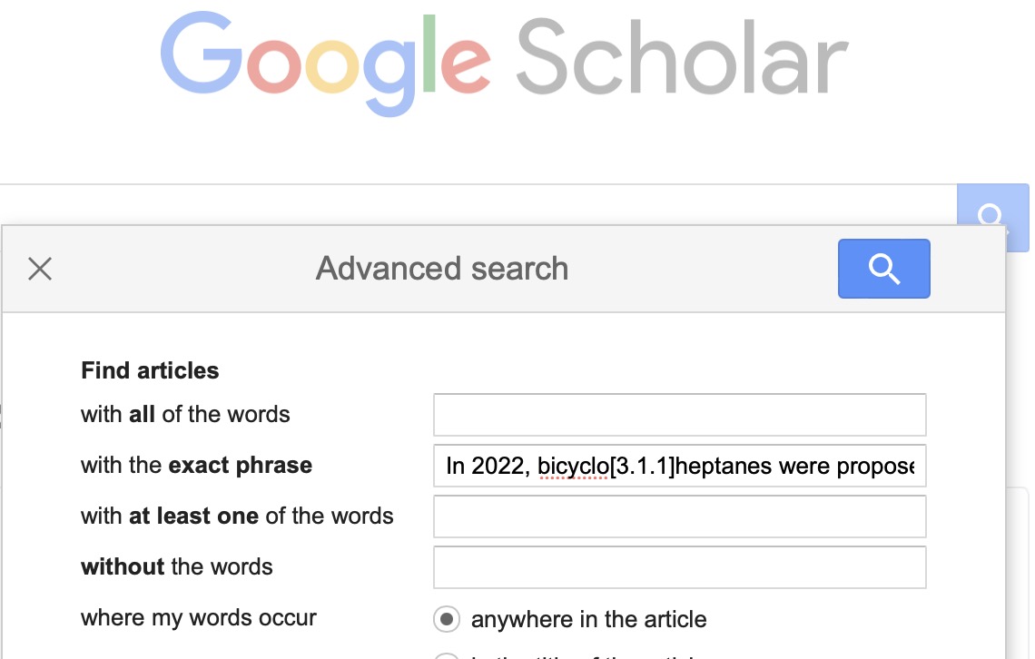Click the "Find articles" heading
Viewport: 1035px width, 659px height.
150,370
